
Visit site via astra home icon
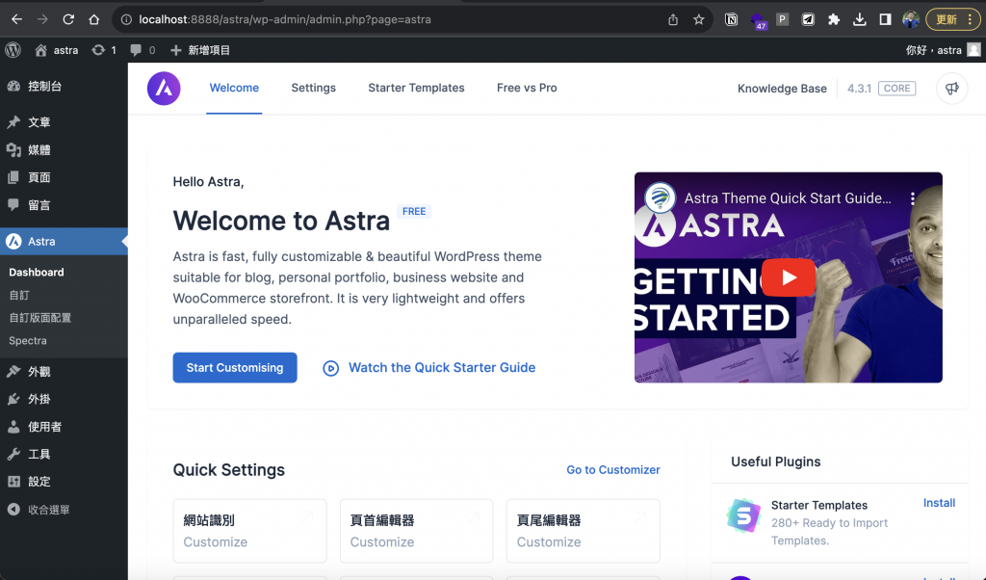[x=56, y=50]
